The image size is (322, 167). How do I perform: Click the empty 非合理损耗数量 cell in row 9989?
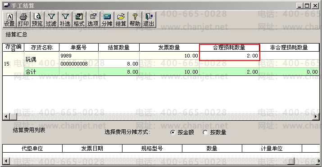[289, 56]
